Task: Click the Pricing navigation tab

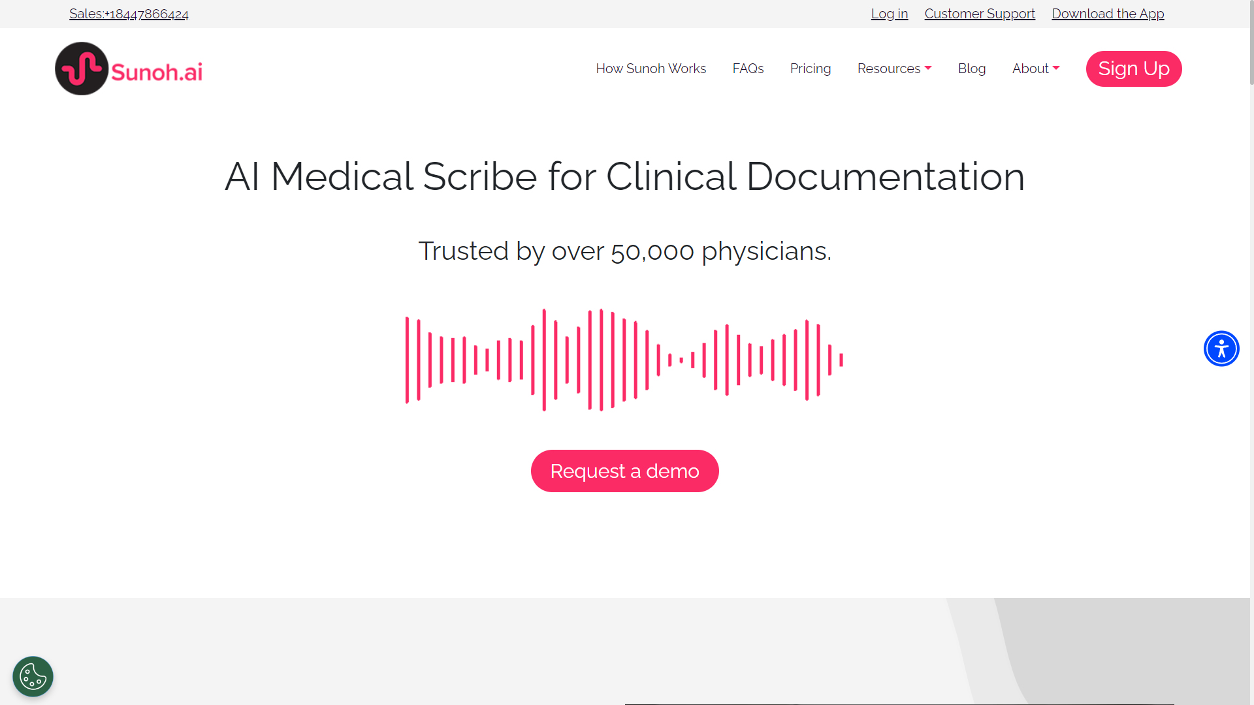Action: pyautogui.click(x=811, y=68)
